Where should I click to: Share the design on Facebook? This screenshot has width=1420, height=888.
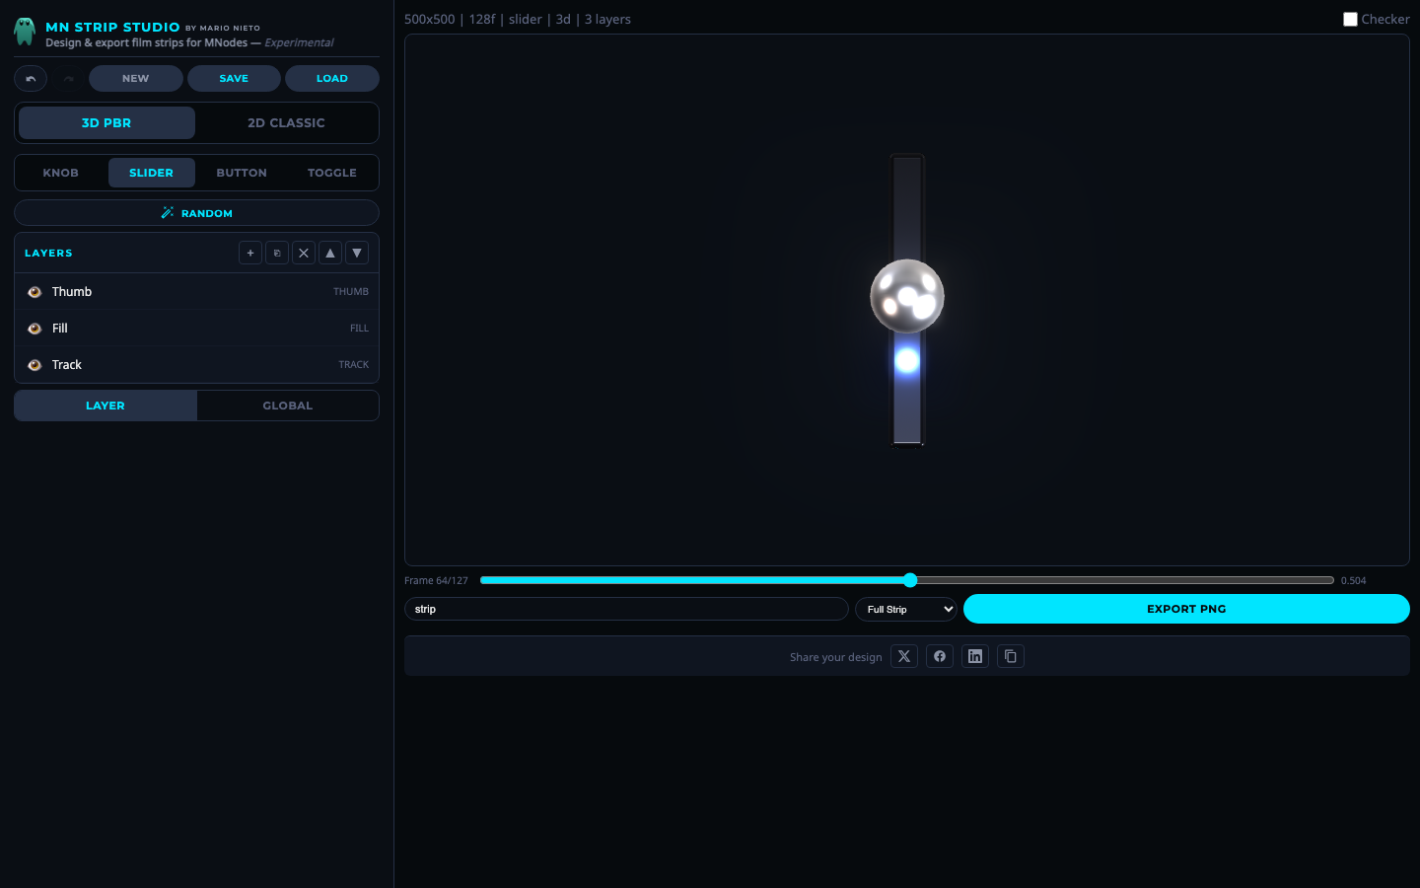tap(939, 656)
